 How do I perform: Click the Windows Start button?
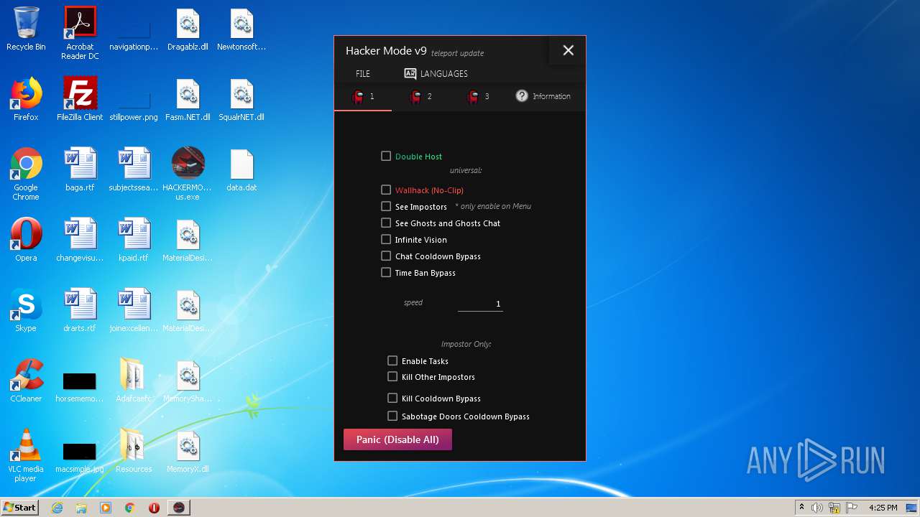20,507
